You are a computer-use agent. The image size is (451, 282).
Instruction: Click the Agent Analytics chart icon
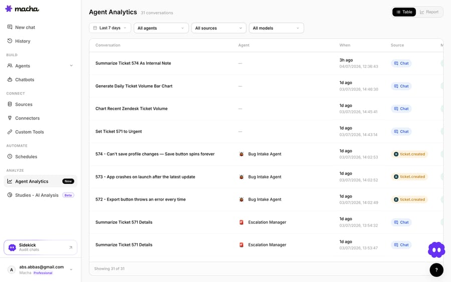10,181
